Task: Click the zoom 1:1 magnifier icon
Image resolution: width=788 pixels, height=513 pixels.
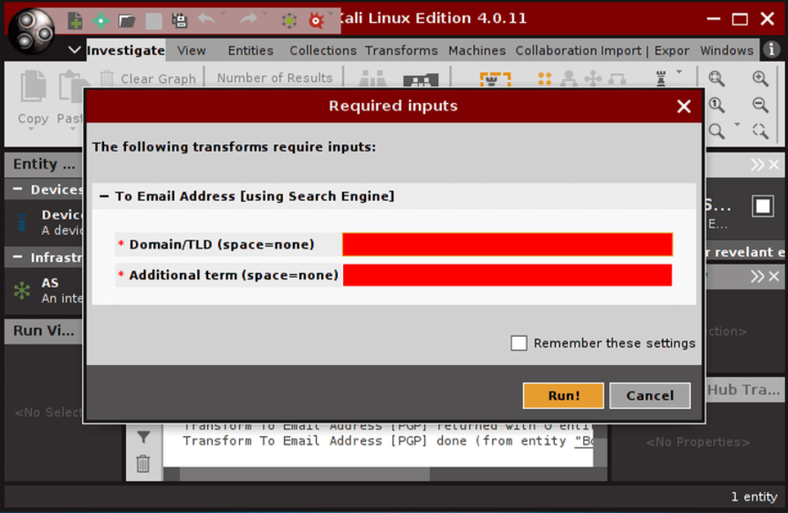Action: click(717, 105)
